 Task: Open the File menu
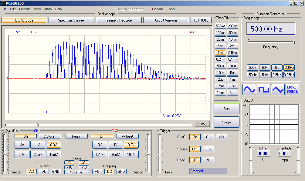coord(4,9)
